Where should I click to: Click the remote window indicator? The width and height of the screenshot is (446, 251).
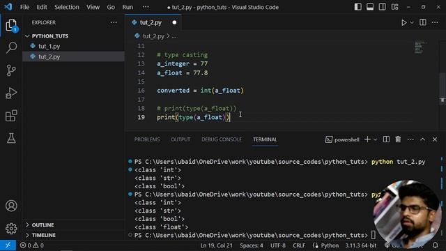pyautogui.click(x=8, y=245)
